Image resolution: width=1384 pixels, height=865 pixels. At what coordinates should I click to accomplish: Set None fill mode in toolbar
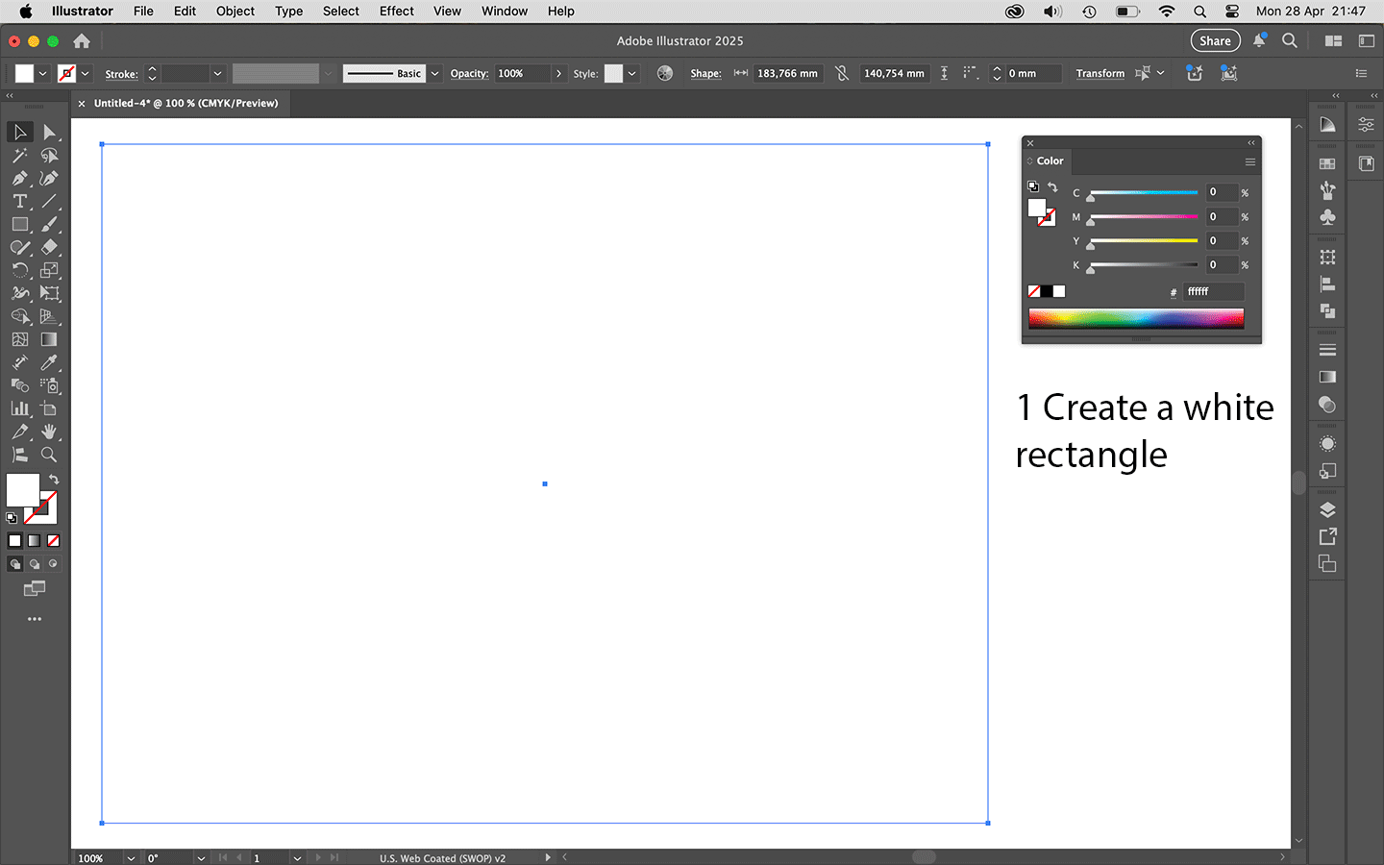pyautogui.click(x=54, y=541)
